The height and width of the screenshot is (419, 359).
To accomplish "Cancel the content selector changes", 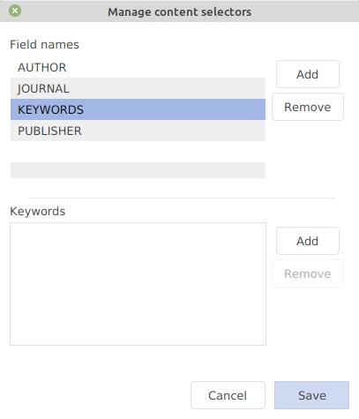I will pos(228,395).
